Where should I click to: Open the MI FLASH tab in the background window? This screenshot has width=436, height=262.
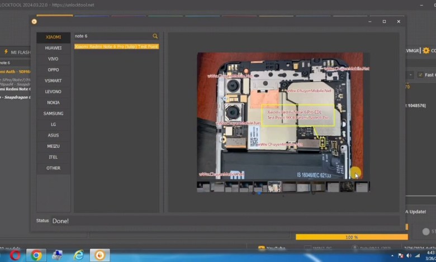click(17, 52)
